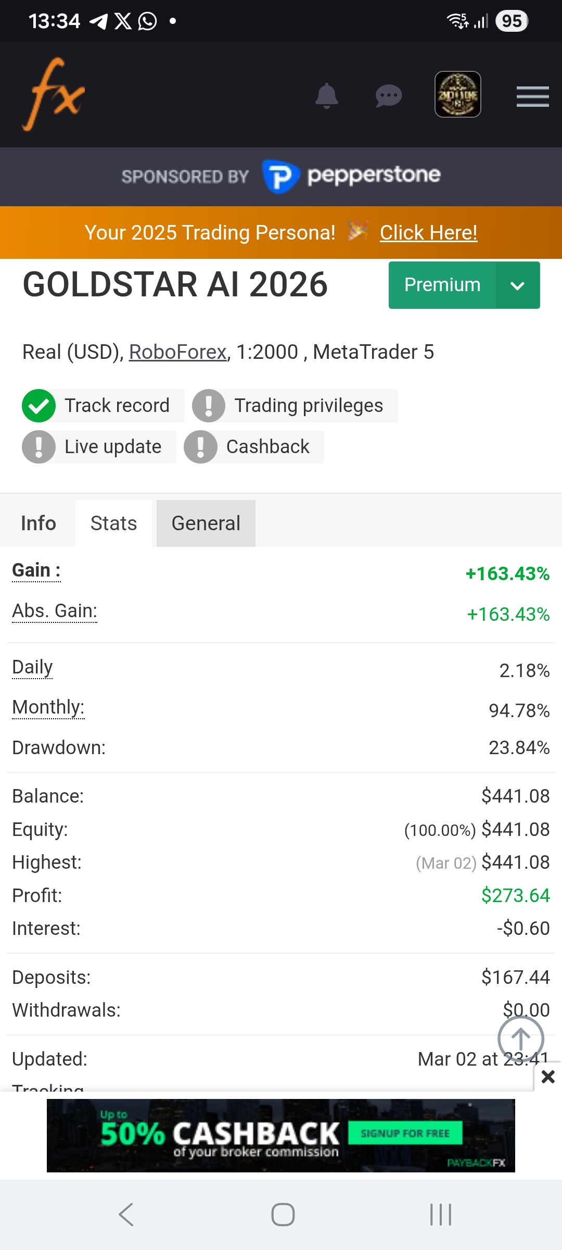Screen dimensions: 562x1250
Task: Switch to the Stats tab
Action: [113, 523]
